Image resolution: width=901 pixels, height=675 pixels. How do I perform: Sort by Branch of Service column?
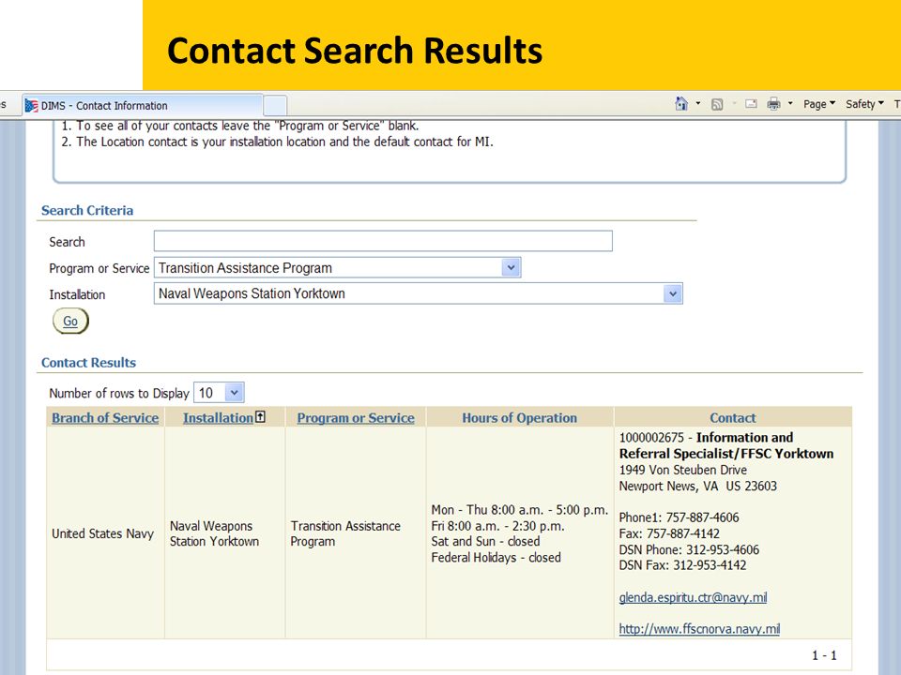pyautogui.click(x=105, y=418)
